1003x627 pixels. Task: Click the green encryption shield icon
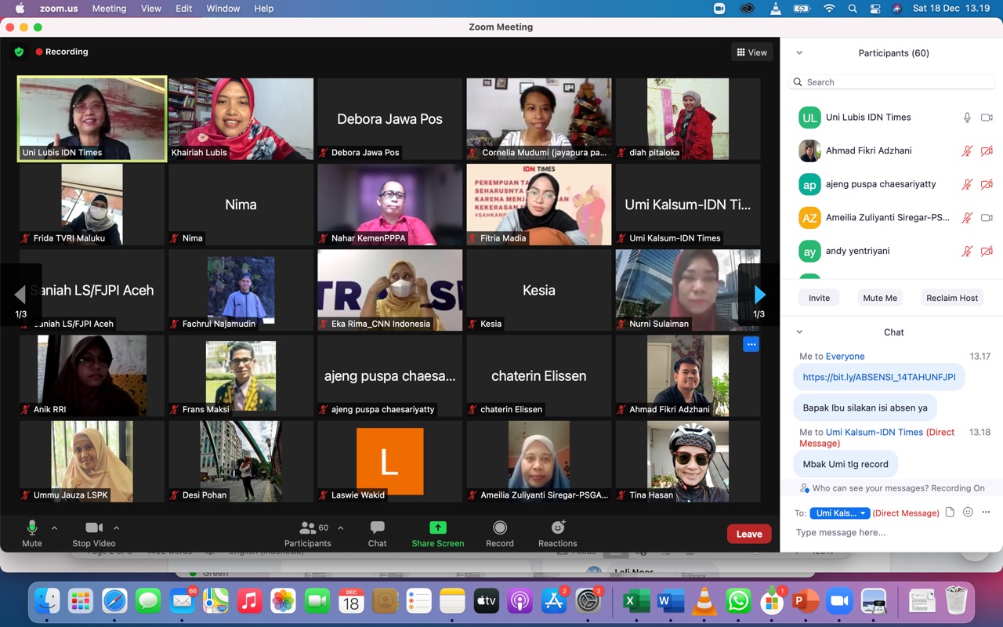point(19,52)
